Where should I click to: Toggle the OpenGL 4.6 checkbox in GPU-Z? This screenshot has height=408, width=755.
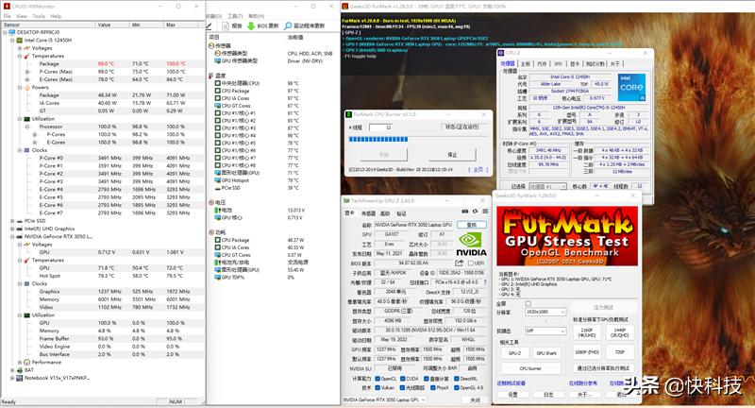click(x=456, y=388)
